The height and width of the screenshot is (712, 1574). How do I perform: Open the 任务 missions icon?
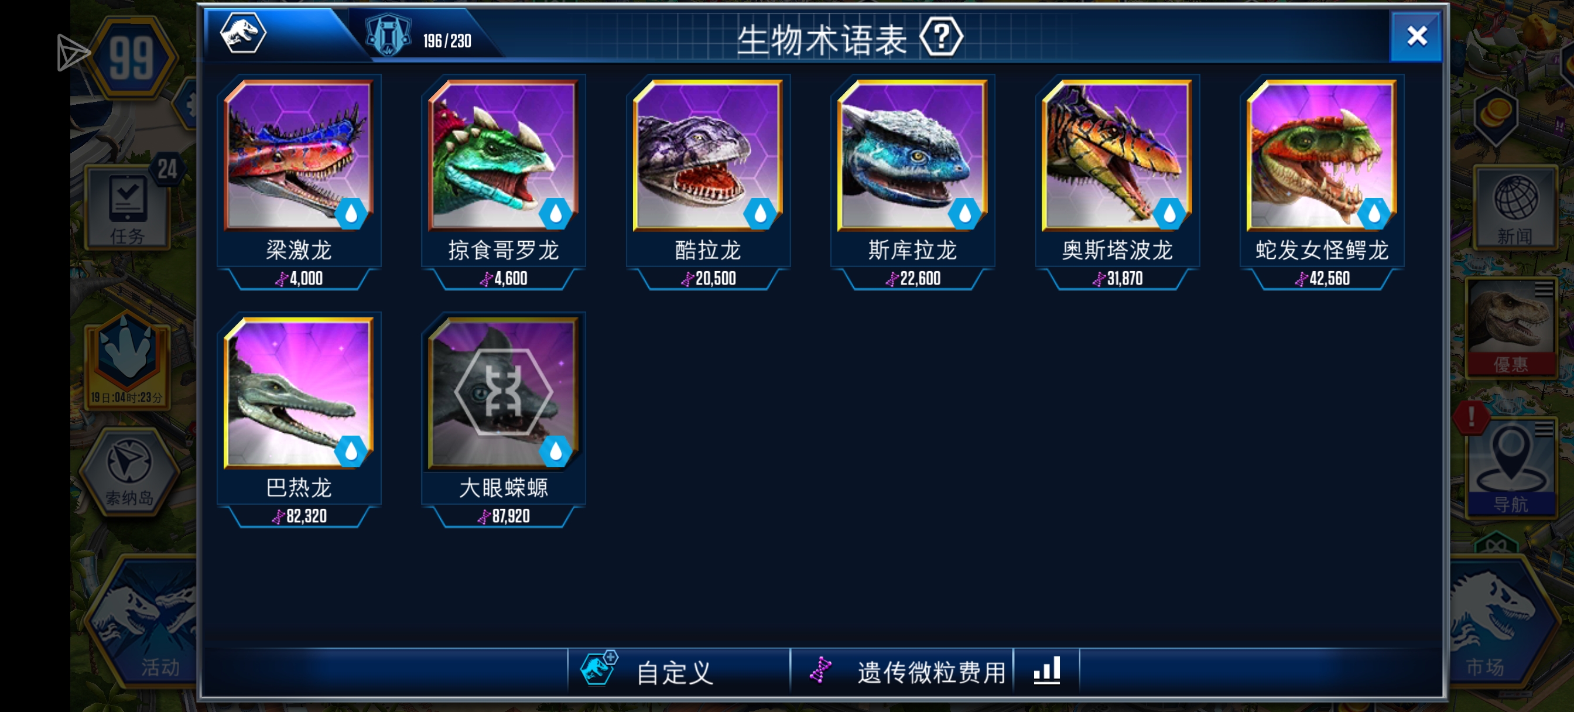tap(128, 208)
